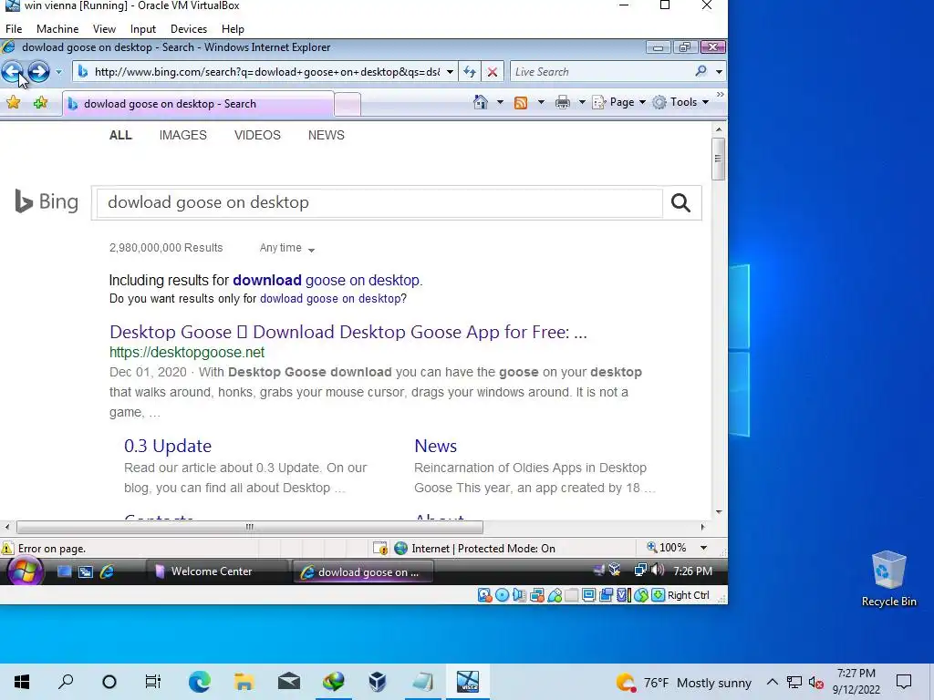This screenshot has height=700, width=934.
Task: Open recent pages dropdown beside Forward arrow
Action: (x=58, y=72)
